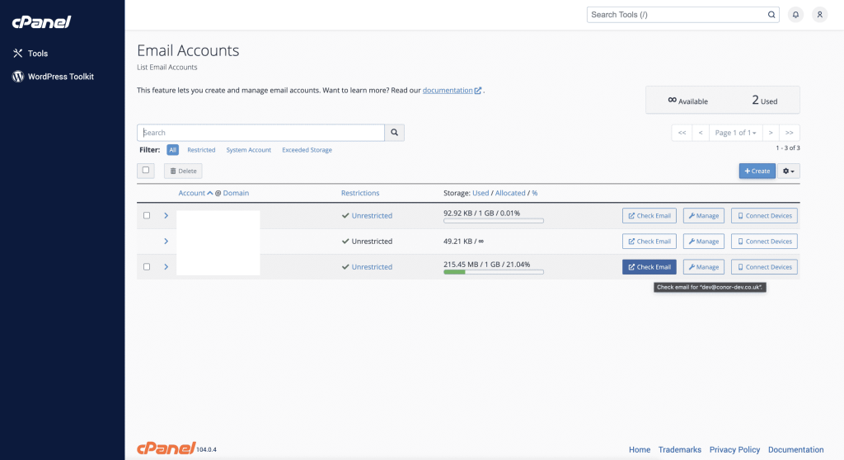Click Unrestricted in the 215.45 MB row
This screenshot has height=460, width=844.
372,266
